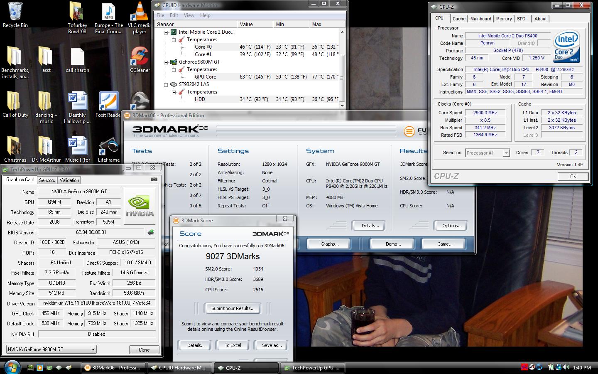This screenshot has height=374, width=598.
Task: Click the network connection tray icon
Action: 559,367
